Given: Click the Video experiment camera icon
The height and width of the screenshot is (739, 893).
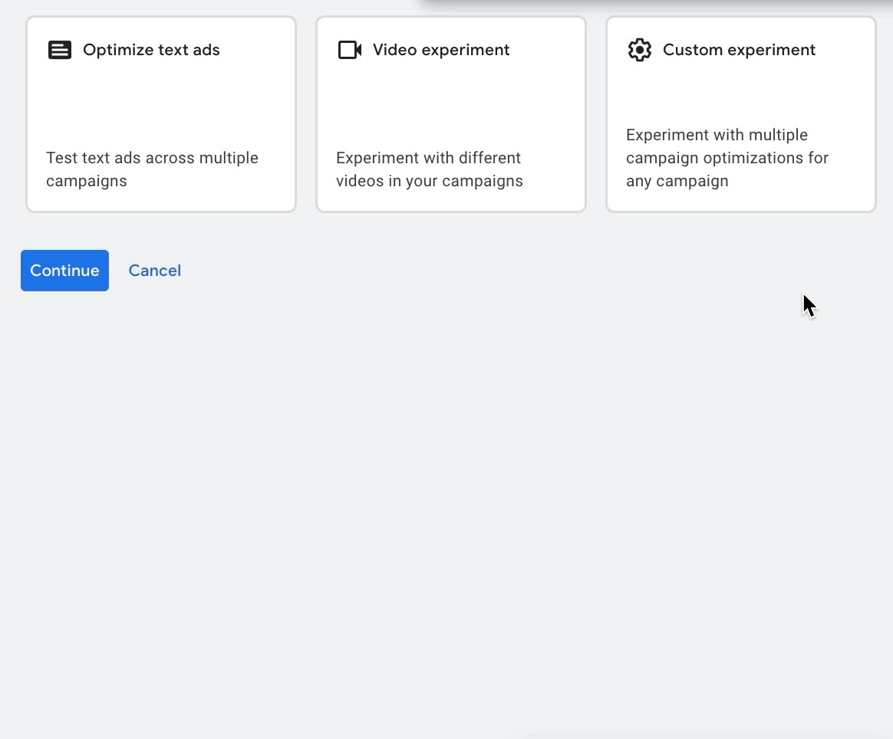Looking at the screenshot, I should 350,50.
